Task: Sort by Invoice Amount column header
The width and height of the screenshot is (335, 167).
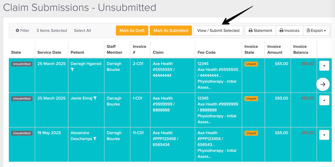Action: 275,50
